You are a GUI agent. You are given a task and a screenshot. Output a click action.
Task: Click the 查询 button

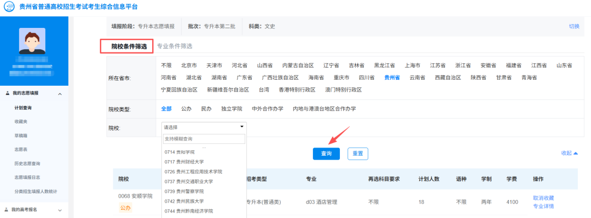[x=326, y=154]
